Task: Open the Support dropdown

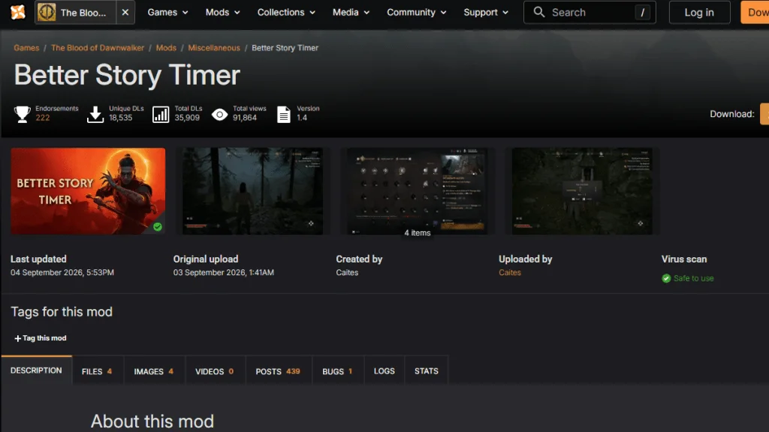Action: (486, 12)
